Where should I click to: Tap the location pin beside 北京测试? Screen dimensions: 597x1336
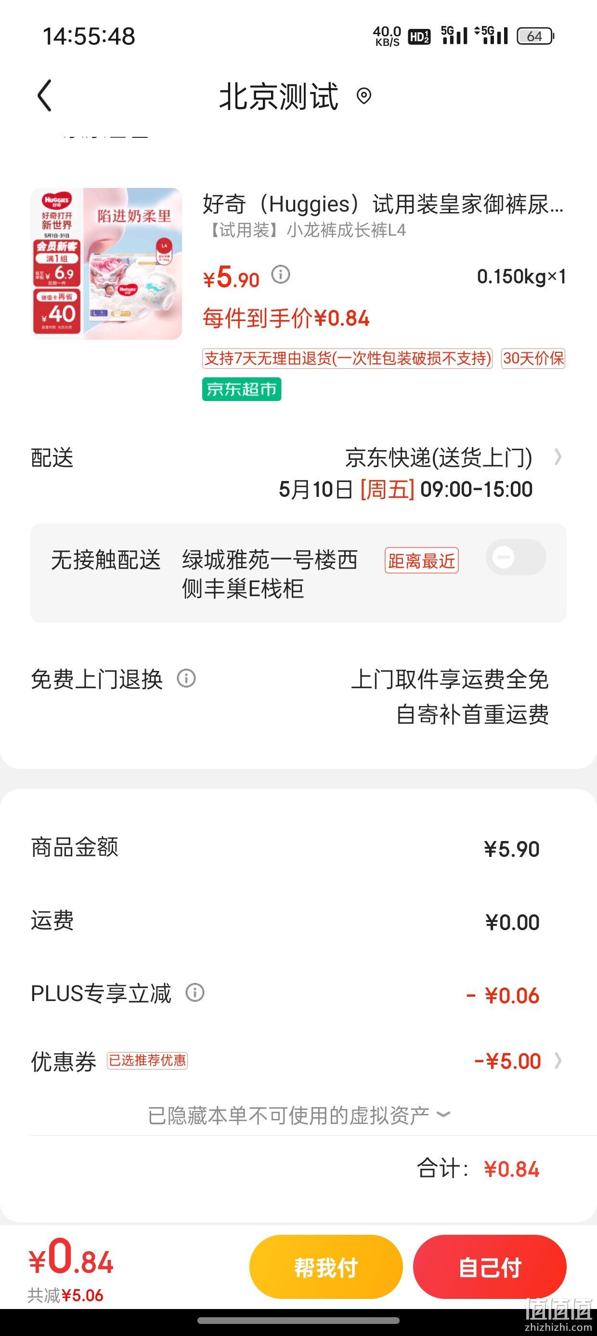tap(364, 96)
